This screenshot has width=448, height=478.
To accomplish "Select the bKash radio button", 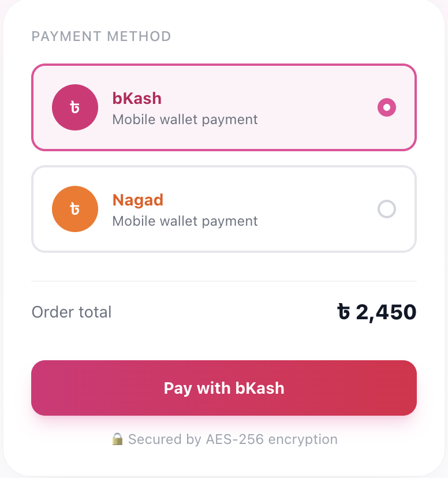I will point(386,107).
